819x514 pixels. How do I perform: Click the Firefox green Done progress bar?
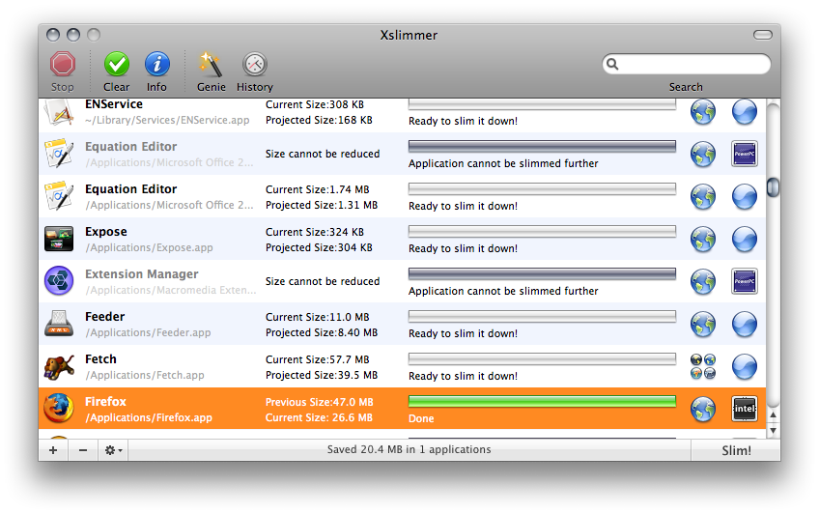coord(542,401)
